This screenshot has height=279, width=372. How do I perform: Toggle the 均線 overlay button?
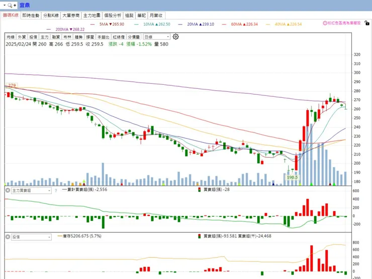[x=11, y=37]
